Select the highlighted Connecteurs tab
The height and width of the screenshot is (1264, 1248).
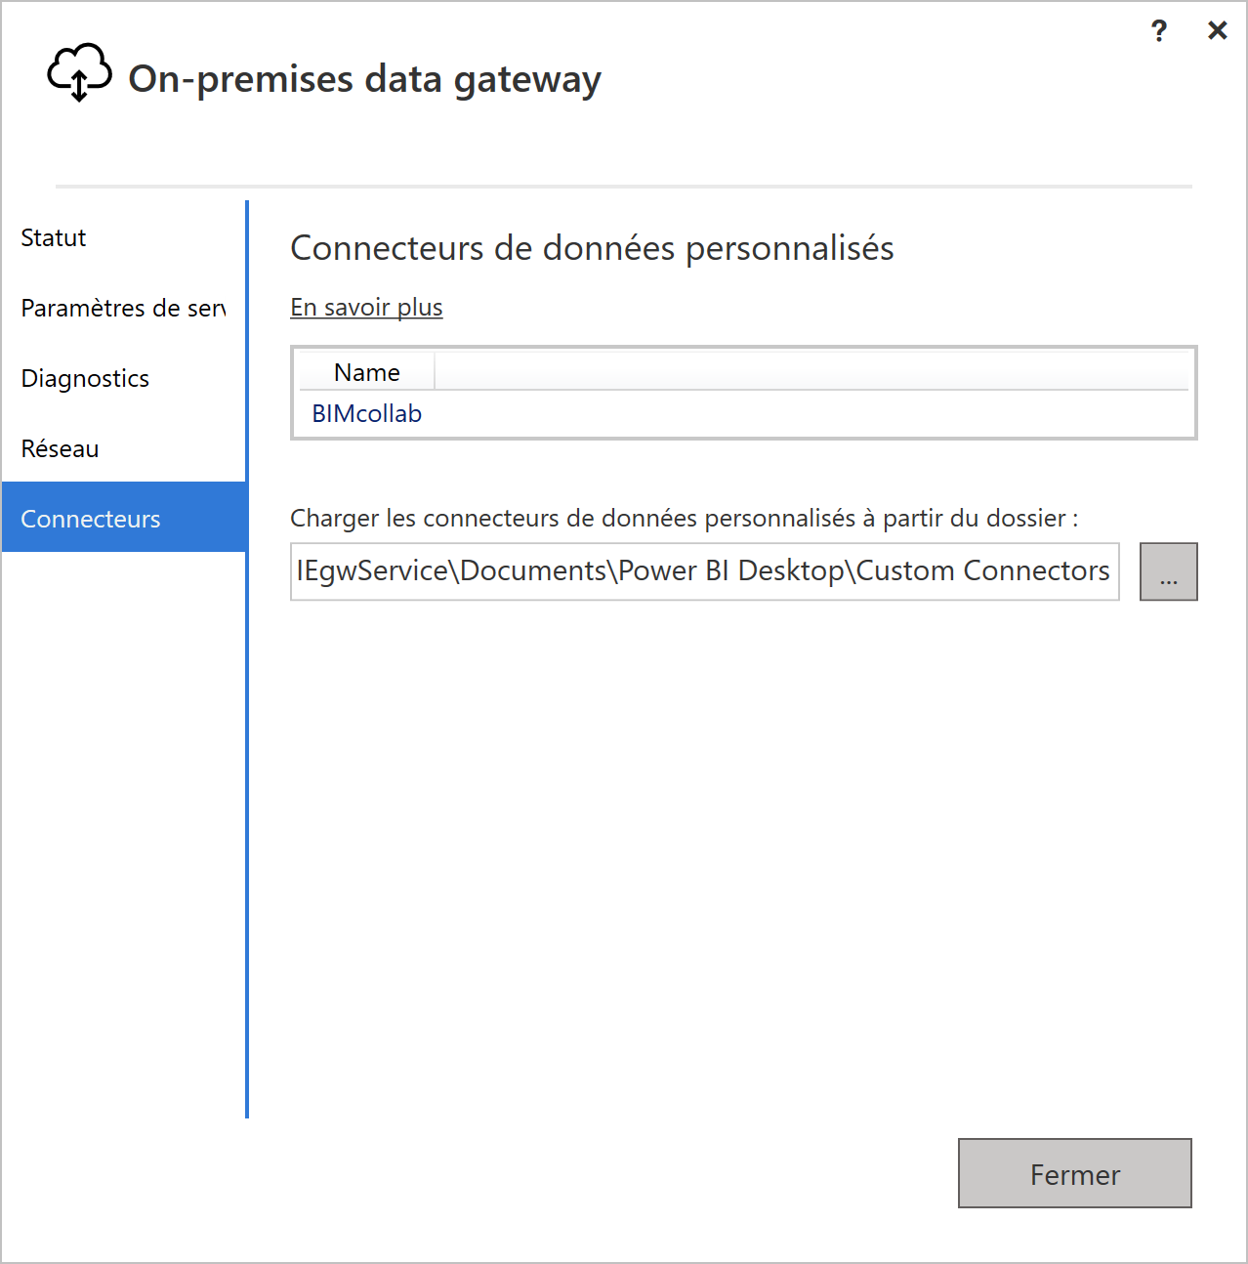(x=124, y=517)
